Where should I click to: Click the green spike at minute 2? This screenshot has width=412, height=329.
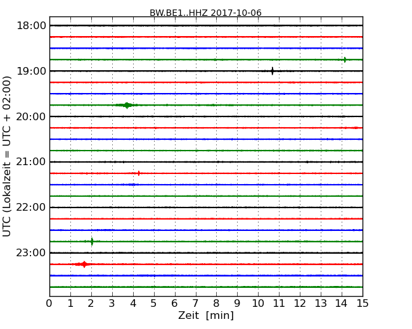[92, 241]
